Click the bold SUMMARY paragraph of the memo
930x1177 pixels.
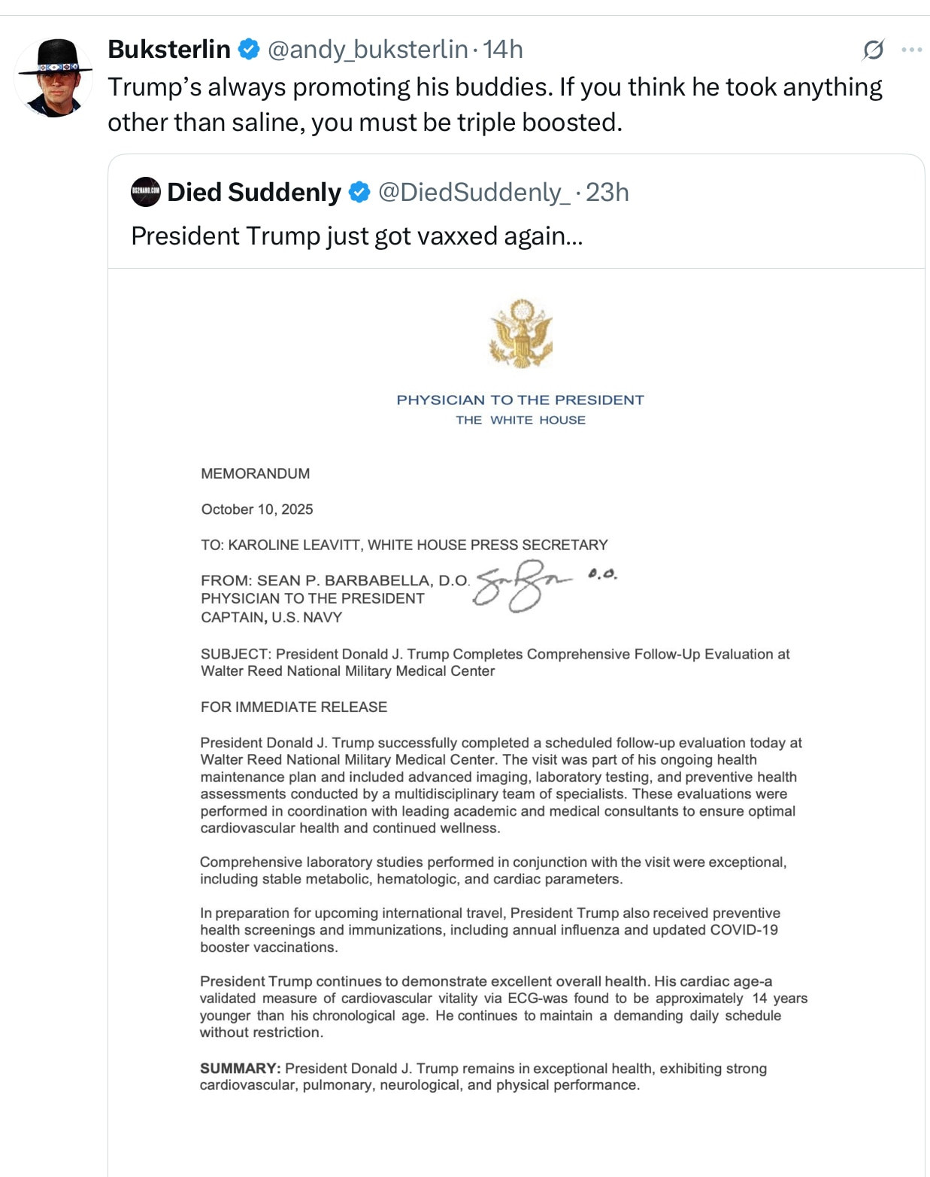click(x=483, y=1076)
